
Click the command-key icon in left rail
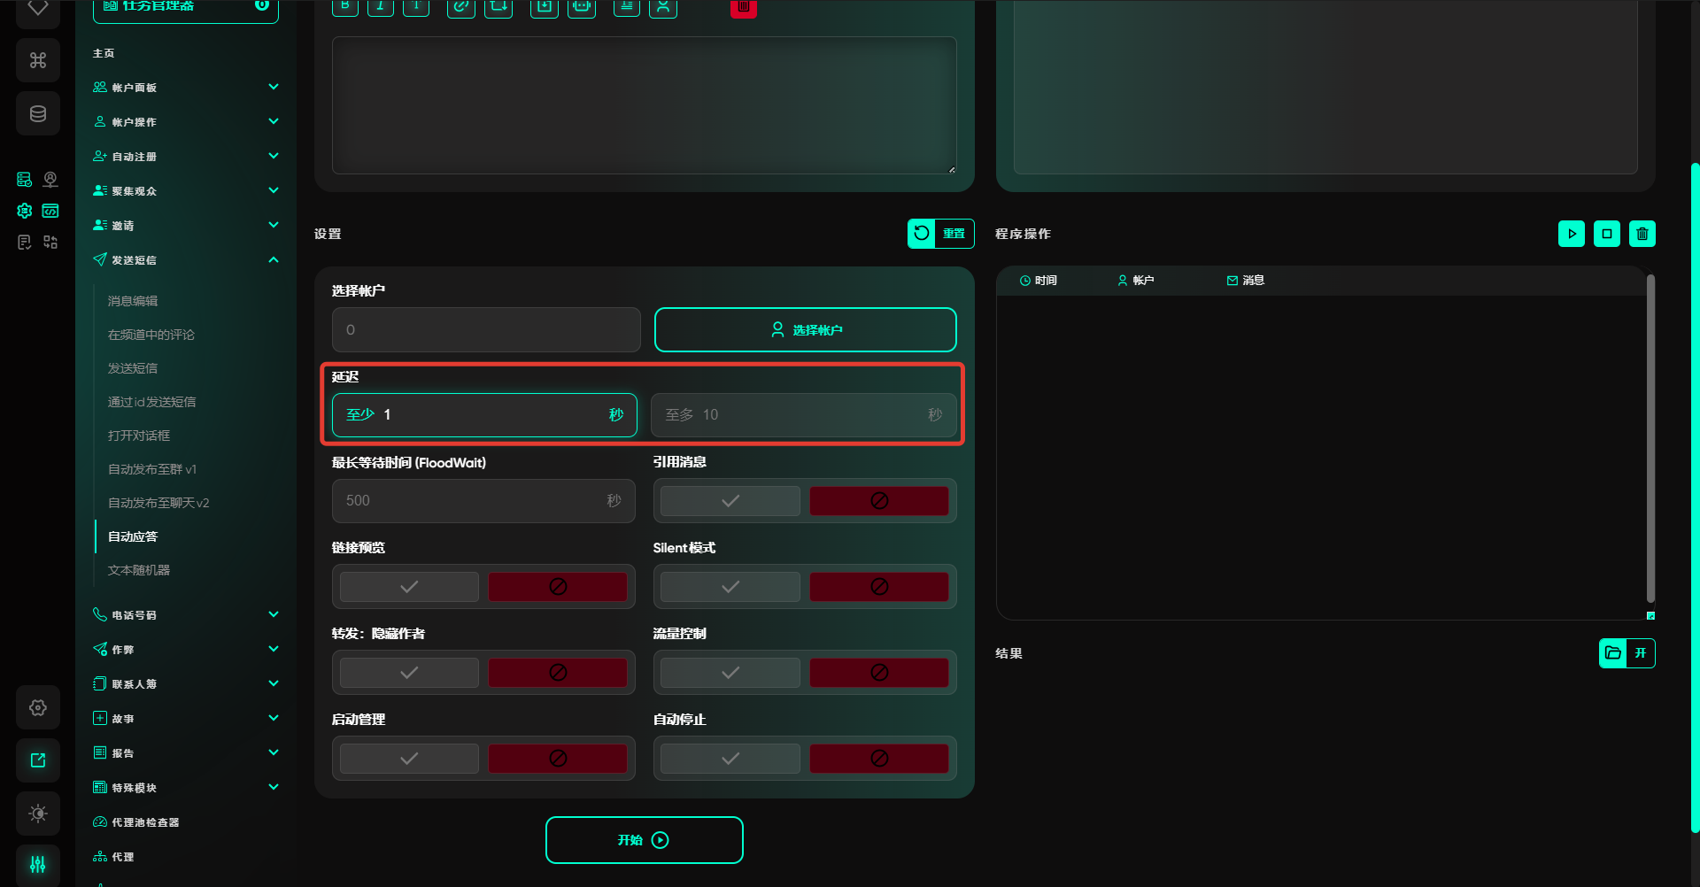[x=38, y=60]
